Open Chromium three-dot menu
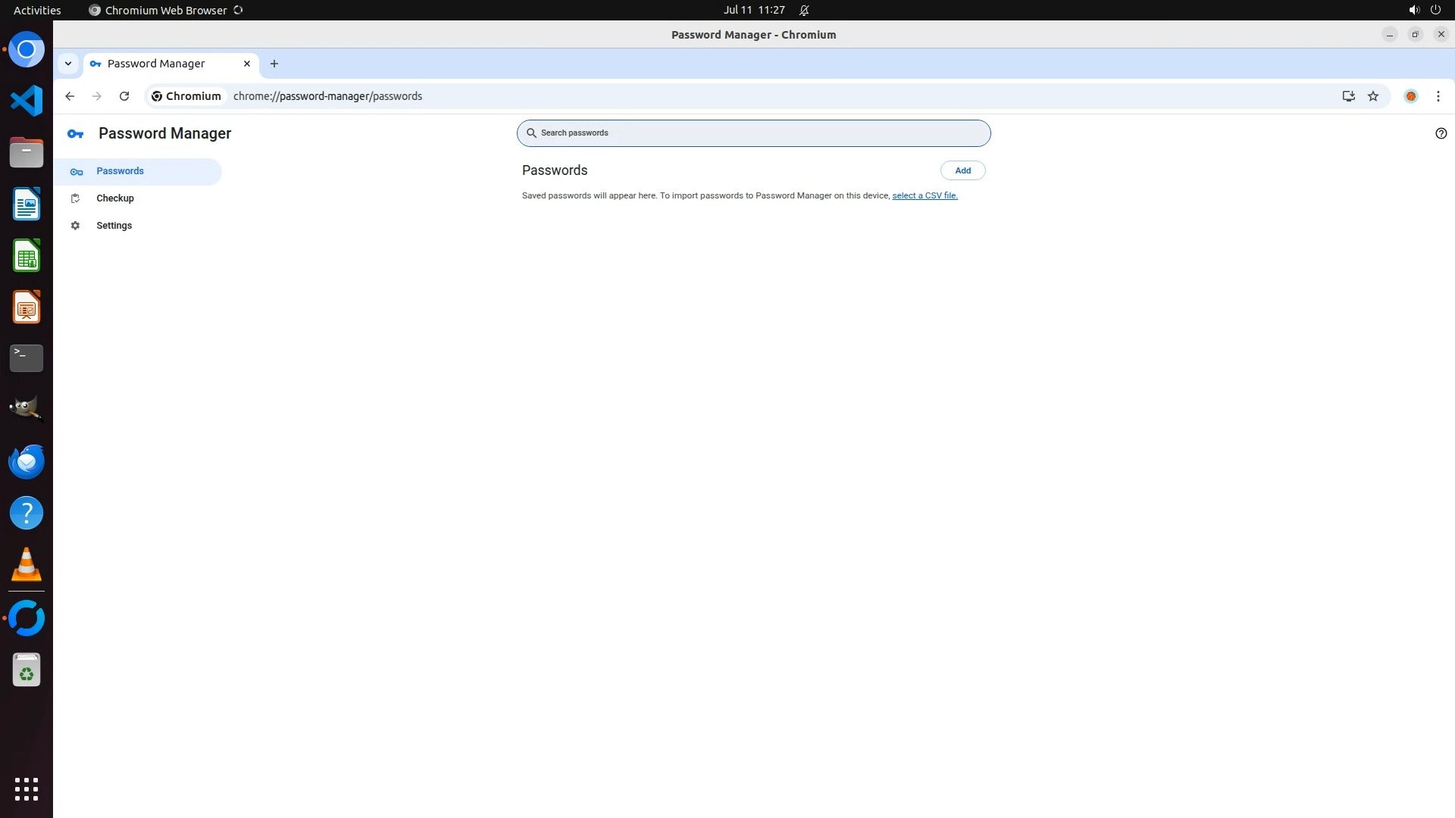The image size is (1455, 818). [1438, 96]
